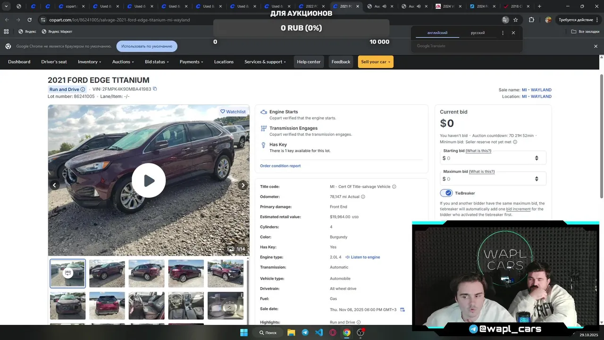Adjust Starting bid stepper arrows

[537, 158]
